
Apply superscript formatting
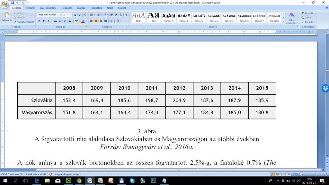(65, 21)
